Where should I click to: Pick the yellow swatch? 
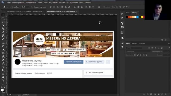pyautogui.click(x=142, y=17)
